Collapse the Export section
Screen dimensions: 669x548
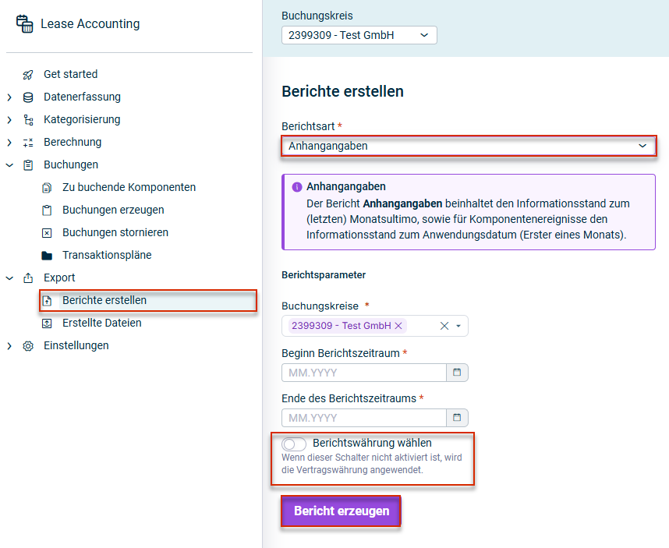point(9,278)
